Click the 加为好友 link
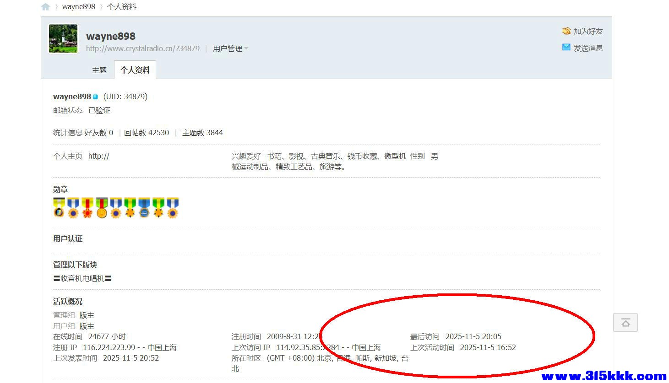This screenshot has height=383, width=669. (587, 31)
